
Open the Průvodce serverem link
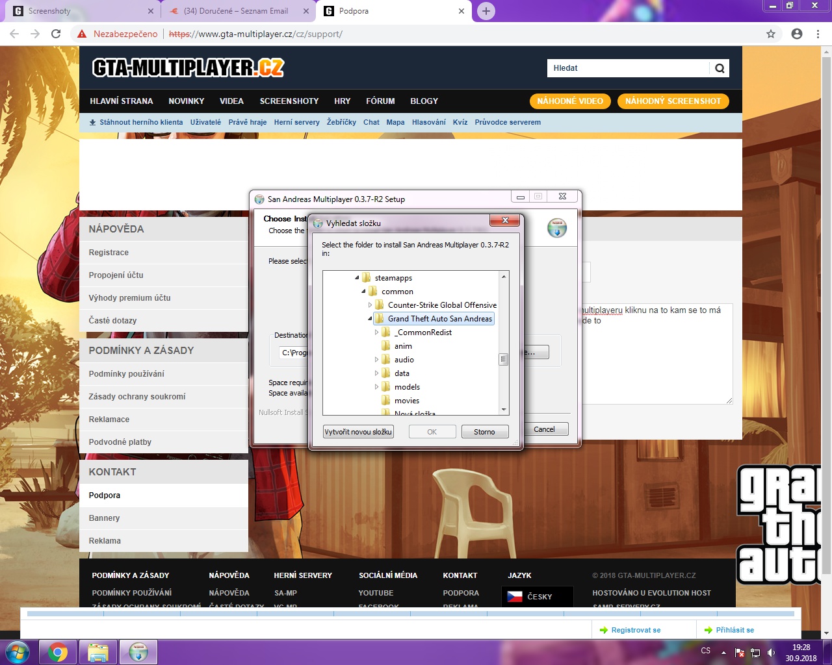coord(508,122)
